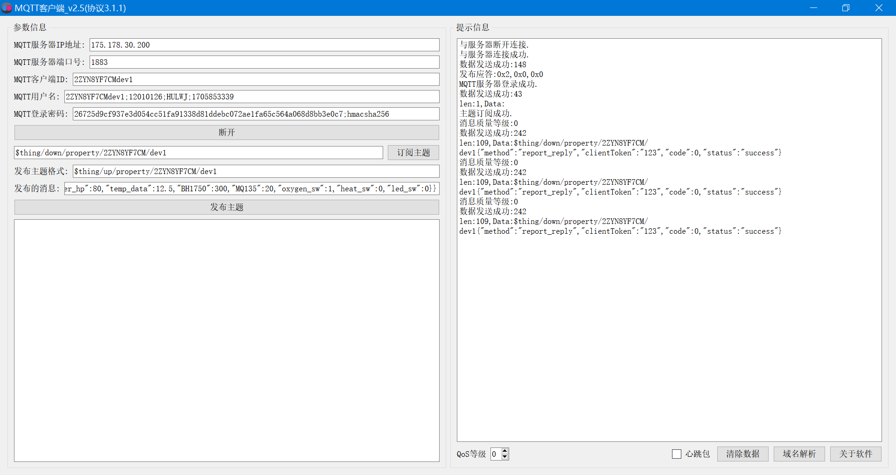Select the MQTT客户端ID input field
Image resolution: width=896 pixels, height=475 pixels.
click(256, 79)
